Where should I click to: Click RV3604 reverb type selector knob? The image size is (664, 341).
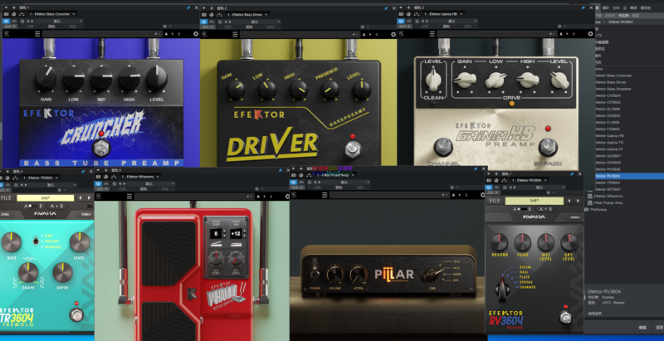click(503, 290)
